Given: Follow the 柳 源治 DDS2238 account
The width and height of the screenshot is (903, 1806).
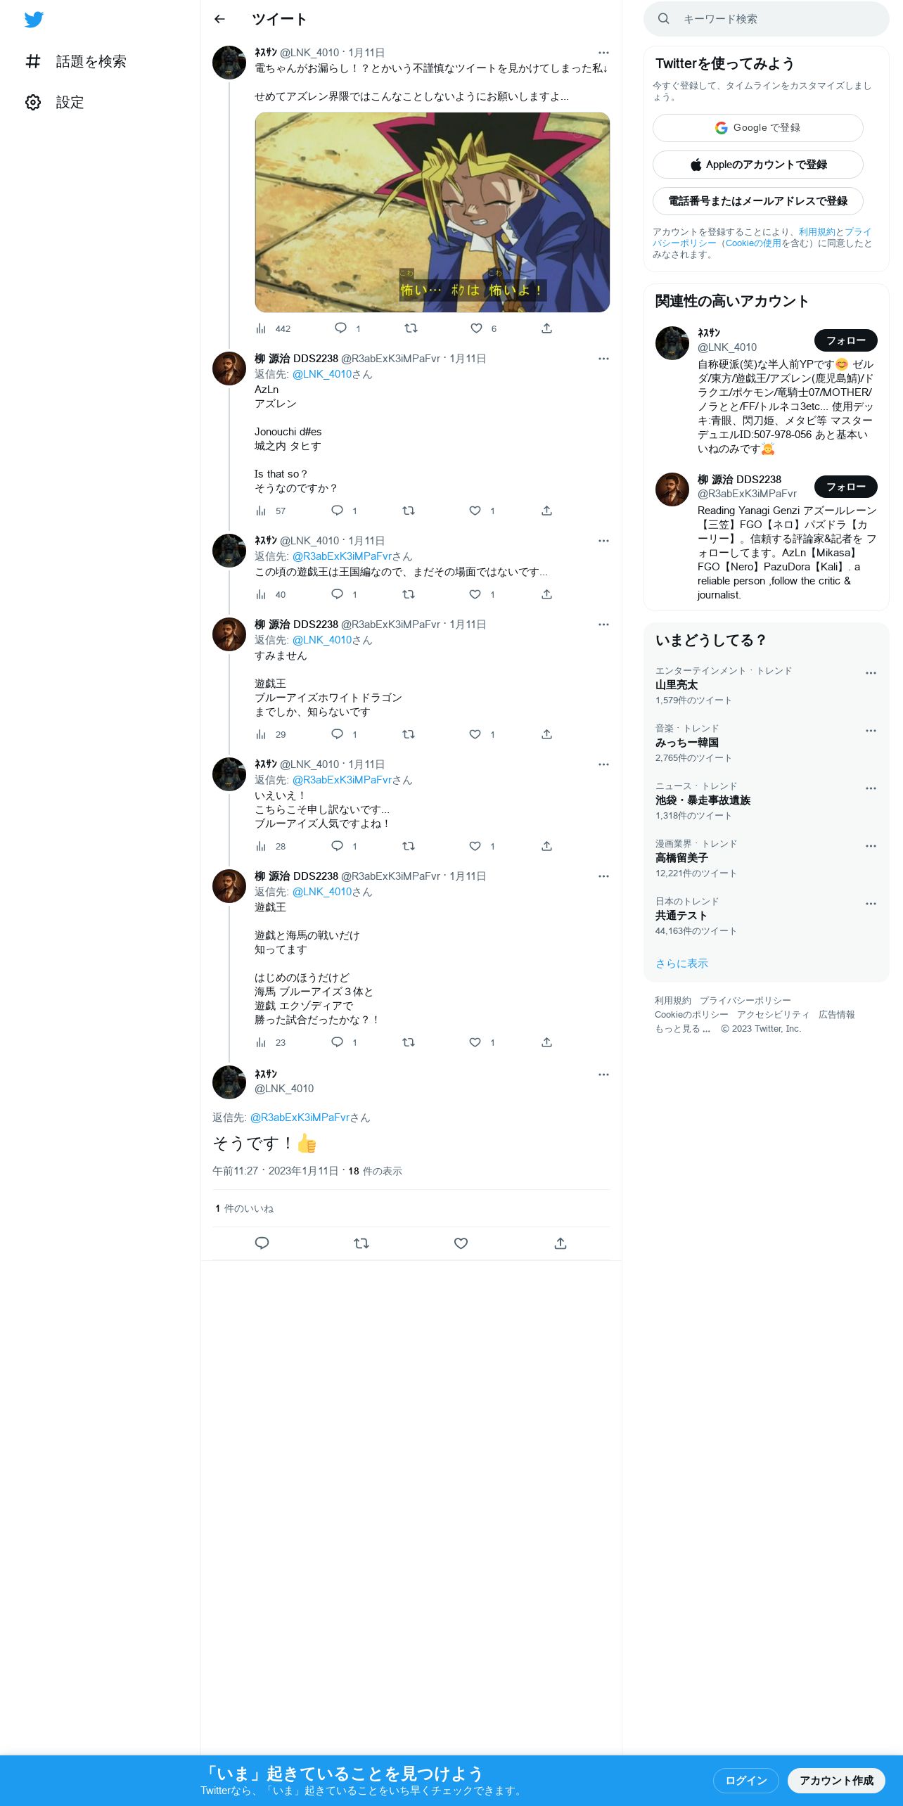Looking at the screenshot, I should click(x=846, y=487).
